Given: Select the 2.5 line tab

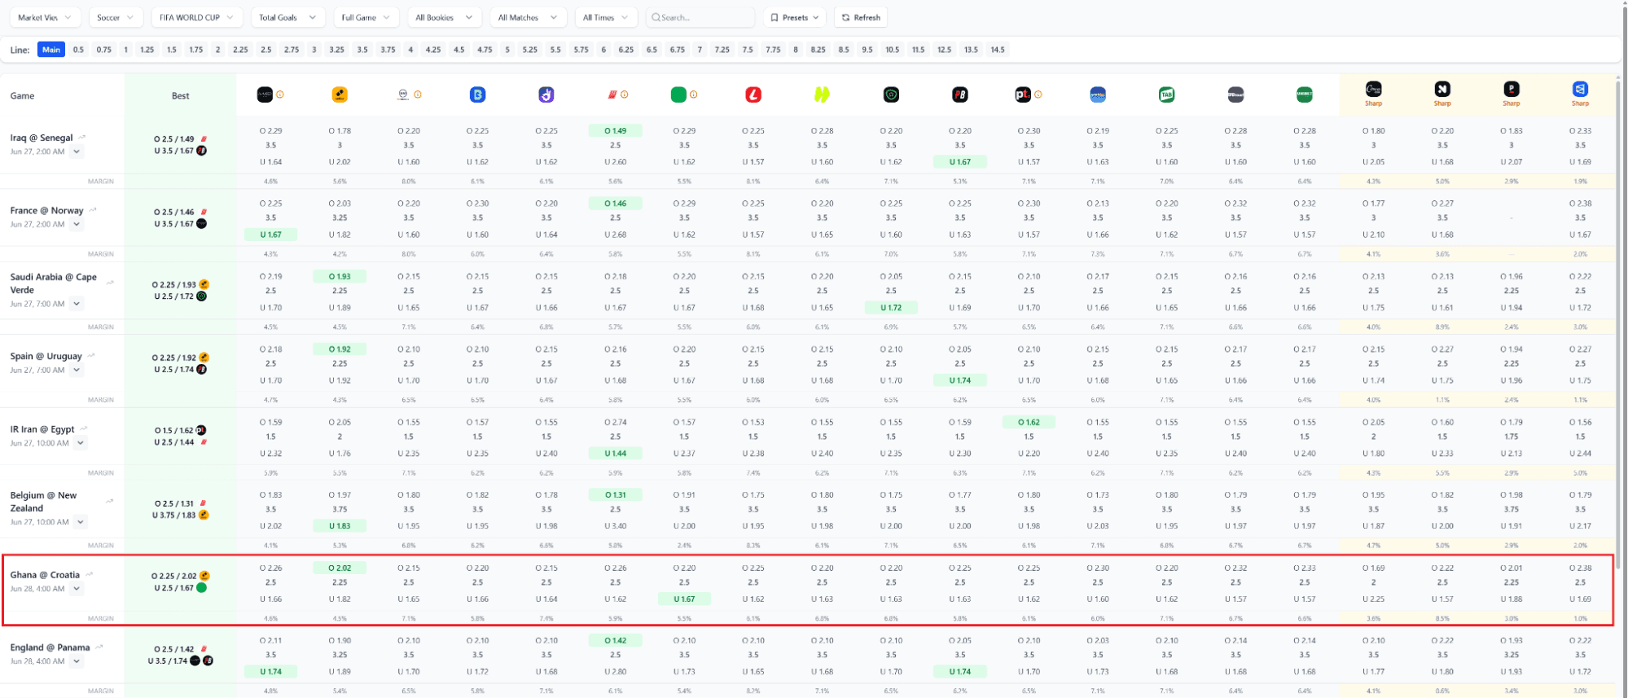Looking at the screenshot, I should pos(266,50).
